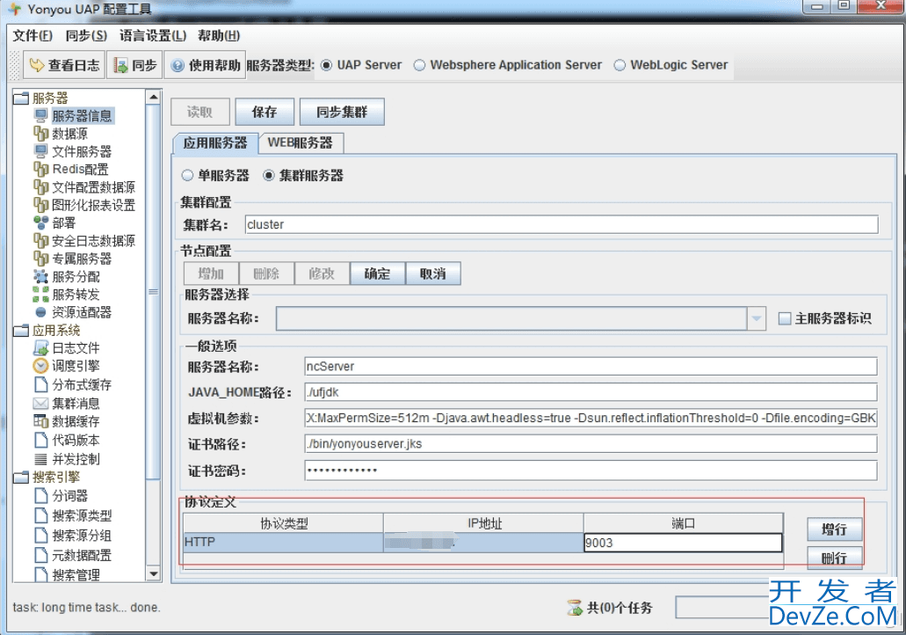Click the Redis配置 tree icon
The height and width of the screenshot is (635, 906).
[41, 170]
